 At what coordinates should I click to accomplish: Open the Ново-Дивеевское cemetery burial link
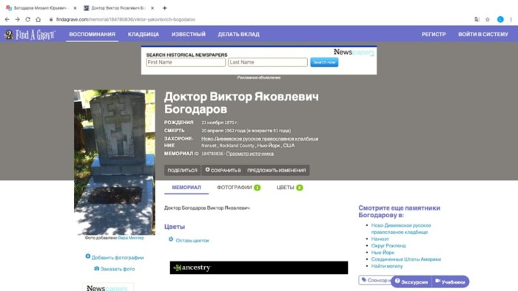260,139
